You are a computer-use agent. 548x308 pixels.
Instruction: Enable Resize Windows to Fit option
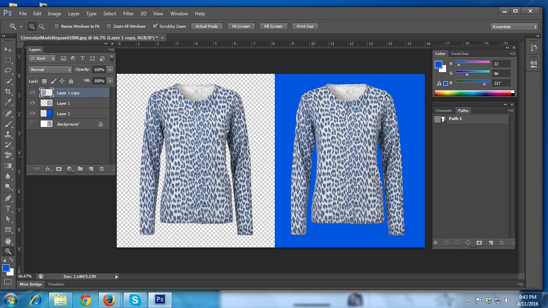click(x=57, y=26)
